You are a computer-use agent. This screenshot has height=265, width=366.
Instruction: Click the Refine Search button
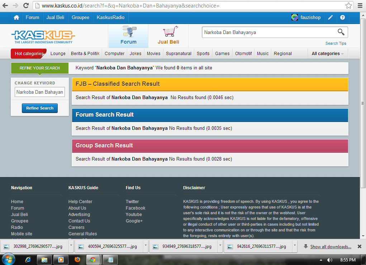pyautogui.click(x=40, y=108)
